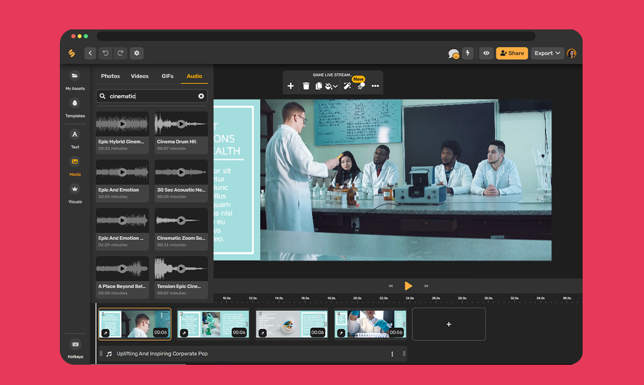
Task: Play the video preview
Action: 408,286
